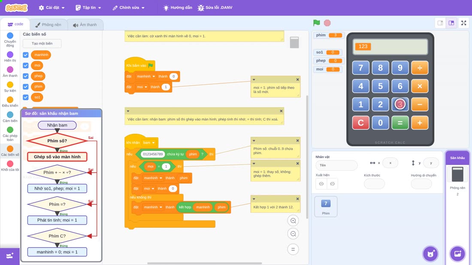
Task: Switch to the Âm thanh tab
Action: [85, 25]
